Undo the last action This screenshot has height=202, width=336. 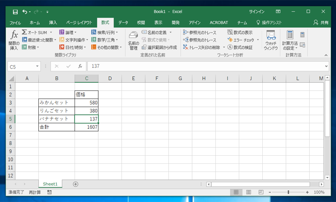[x=25, y=12]
